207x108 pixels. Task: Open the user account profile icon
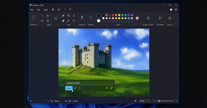point(171,10)
